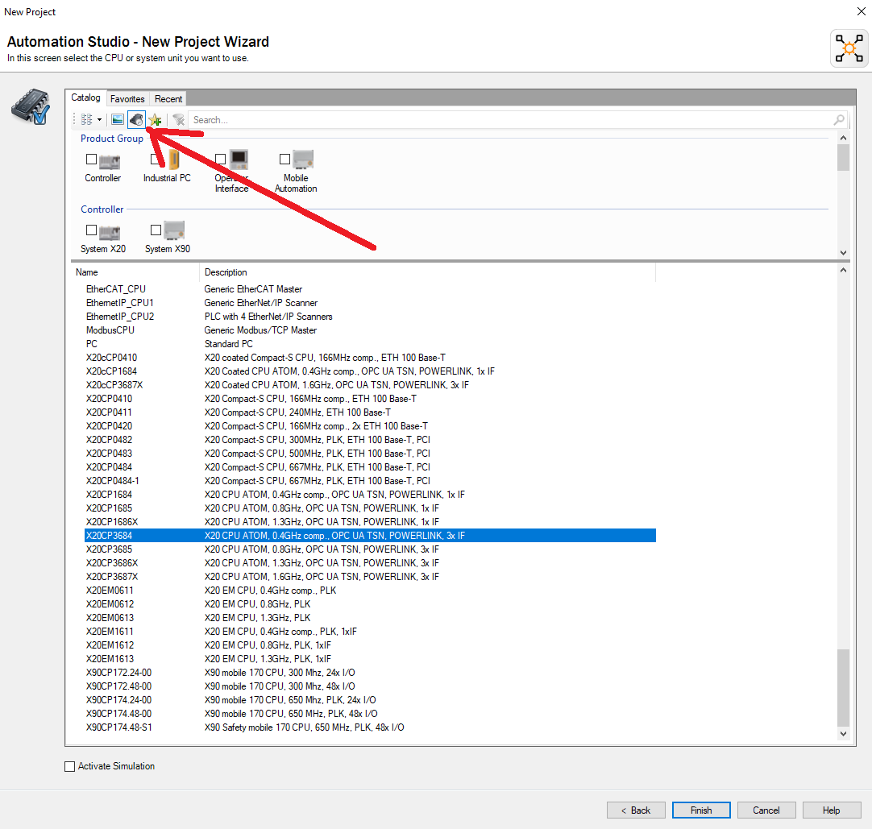Viewport: 872px width, 829px height.
Task: Select the EthernetIP_CPU2 entry
Action: coord(371,317)
